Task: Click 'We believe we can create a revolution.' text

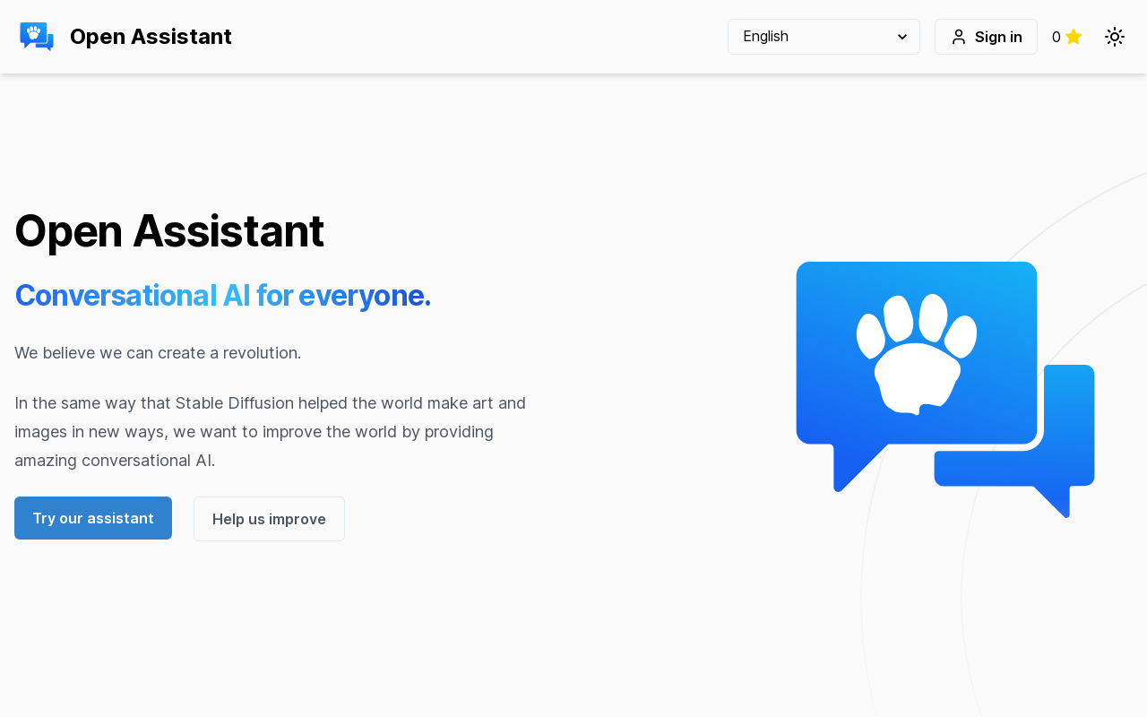Action: [x=158, y=353]
